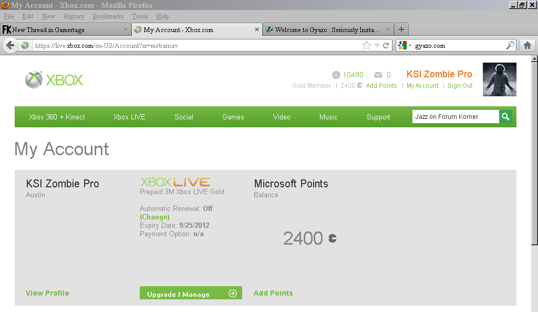Open the View menu
This screenshot has width=538, height=312.
[x=48, y=16]
